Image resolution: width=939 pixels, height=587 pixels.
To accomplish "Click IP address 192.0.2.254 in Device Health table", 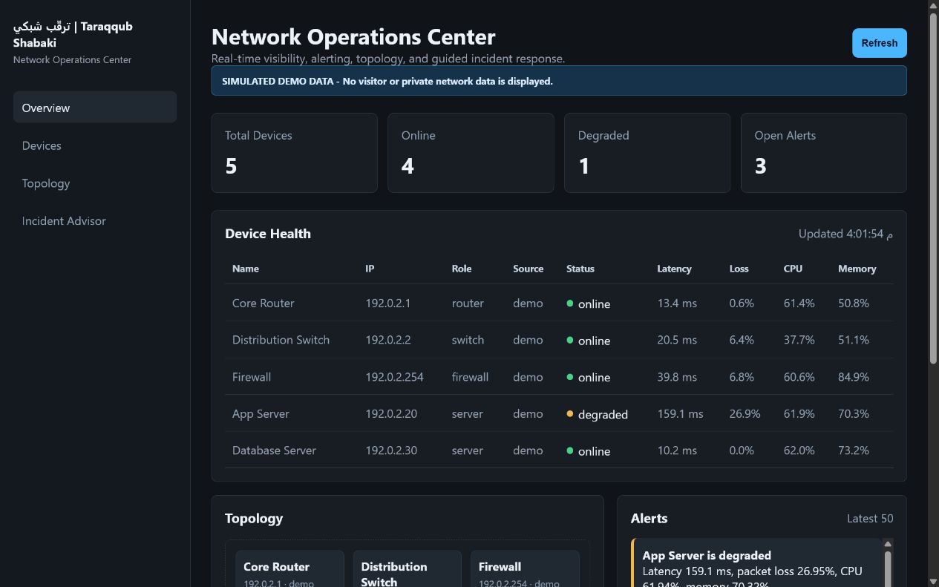I will coord(394,377).
